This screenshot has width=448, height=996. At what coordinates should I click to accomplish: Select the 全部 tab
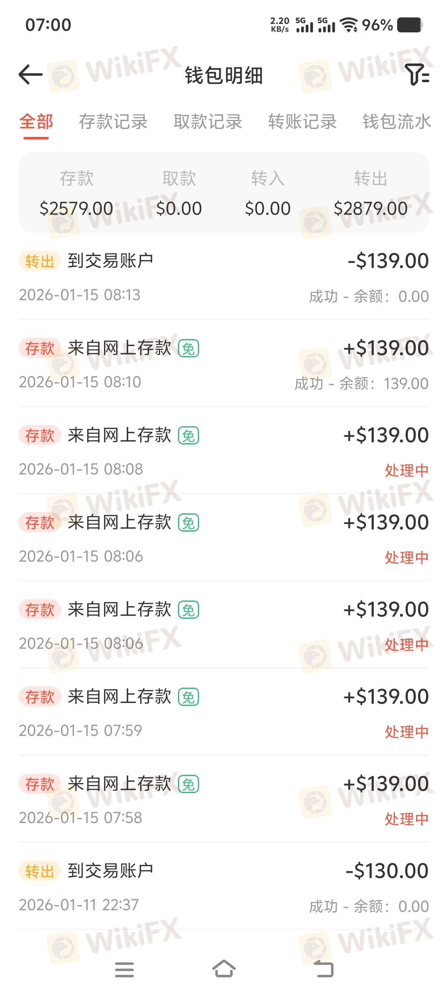point(36,122)
